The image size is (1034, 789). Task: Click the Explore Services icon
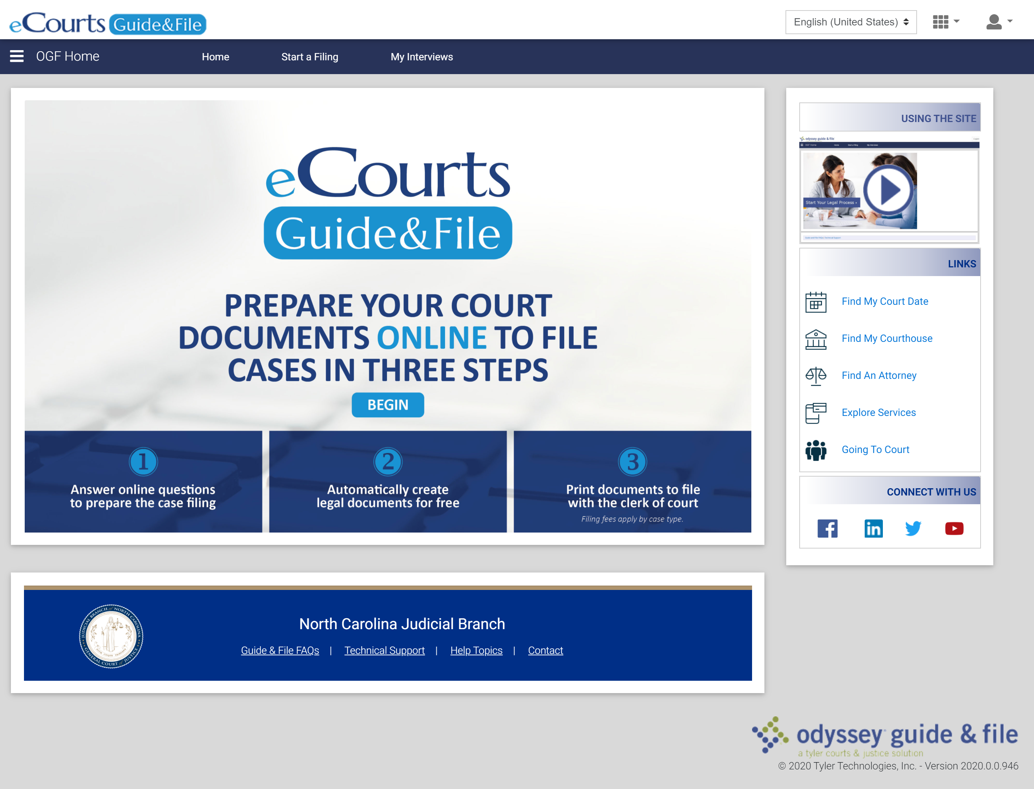[815, 412]
